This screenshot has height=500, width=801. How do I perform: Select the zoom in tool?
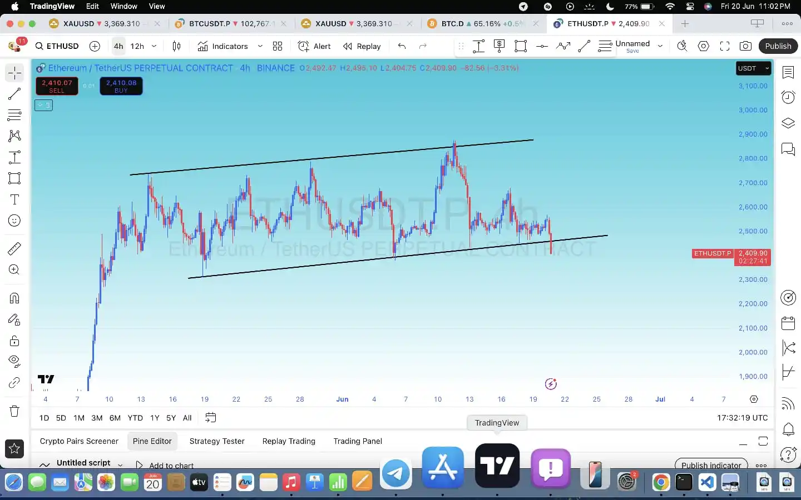[14, 269]
